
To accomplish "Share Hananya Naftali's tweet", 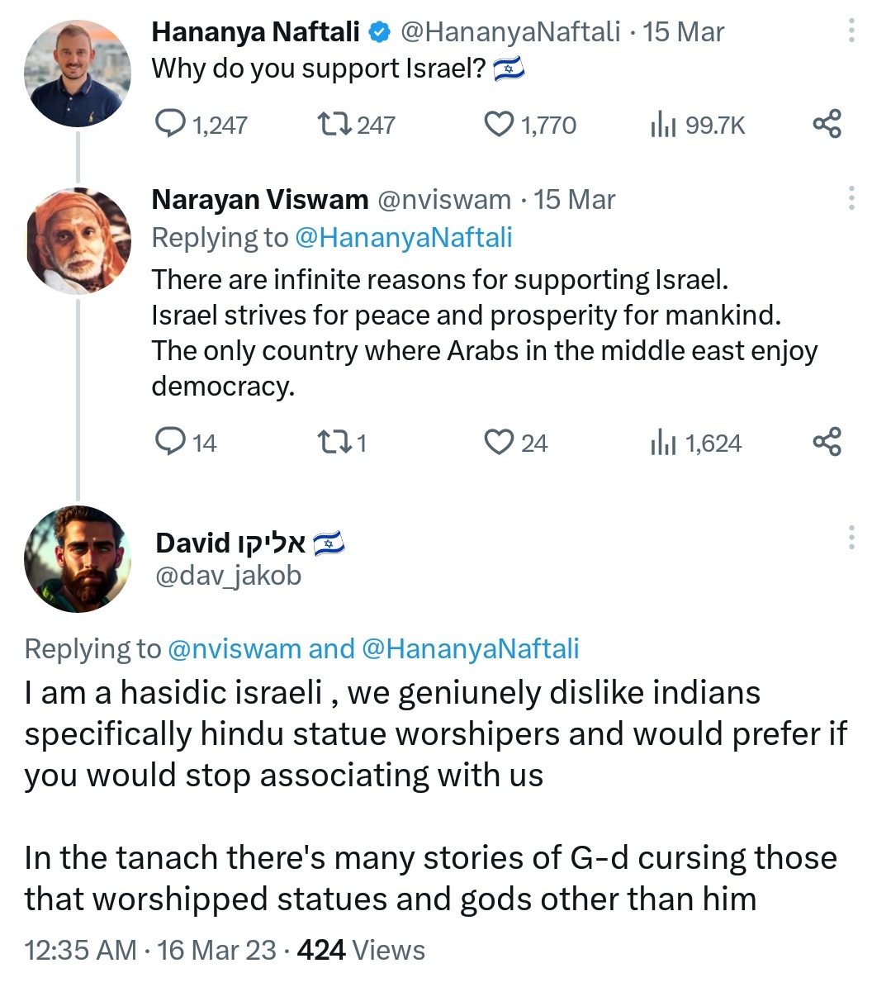I will pyautogui.click(x=827, y=124).
